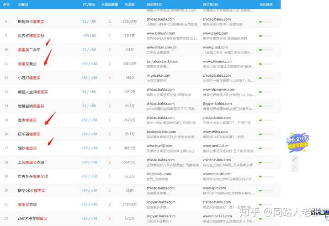Click m.yebaike.com in row 12
This screenshot has width=329, height=226.
pos(159,75)
